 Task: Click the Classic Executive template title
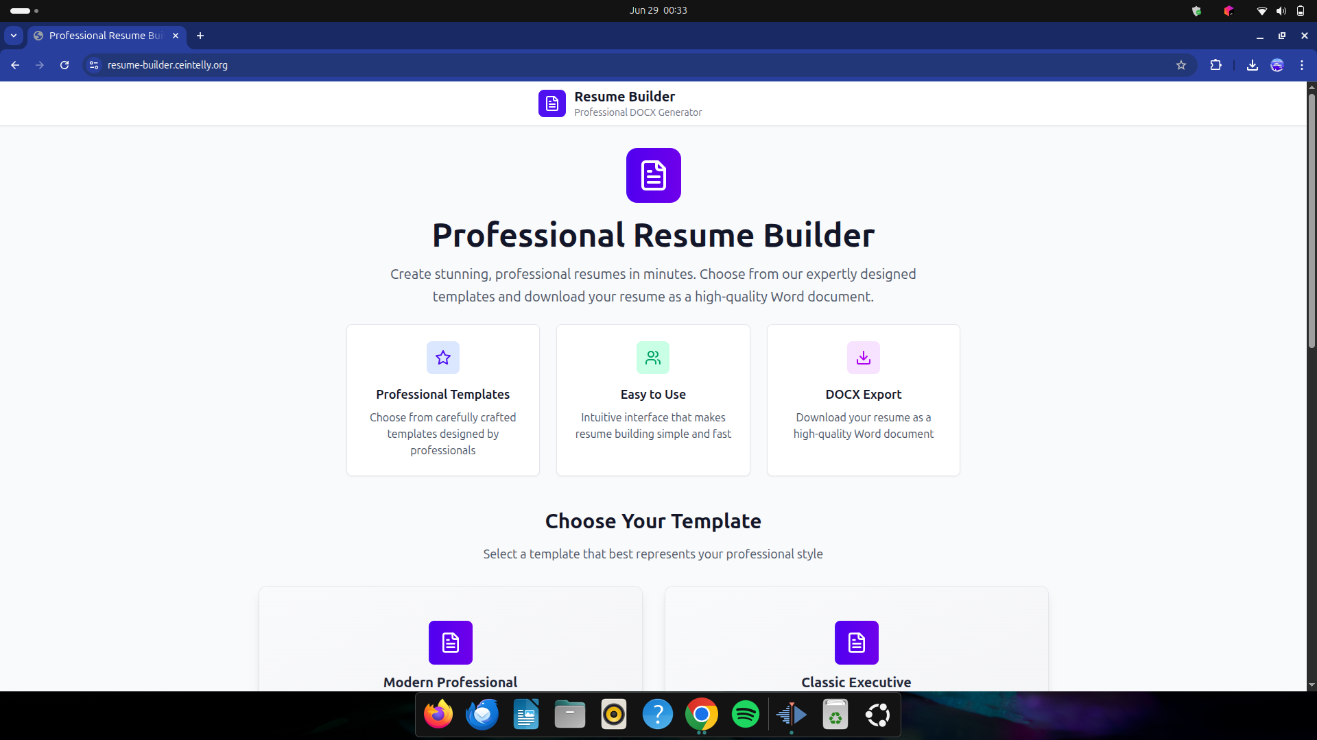(x=856, y=682)
